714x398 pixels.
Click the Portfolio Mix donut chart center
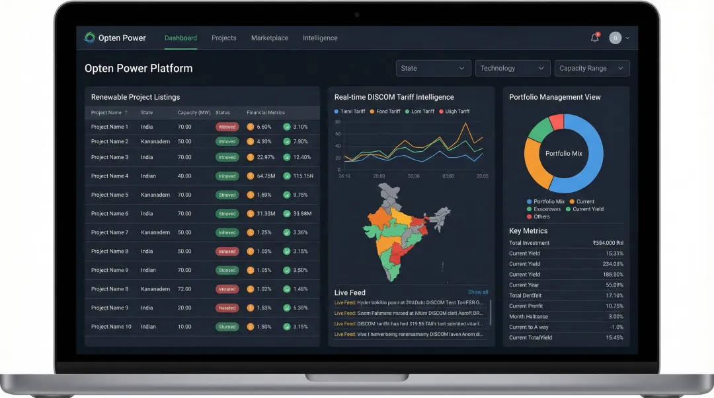pyautogui.click(x=563, y=153)
